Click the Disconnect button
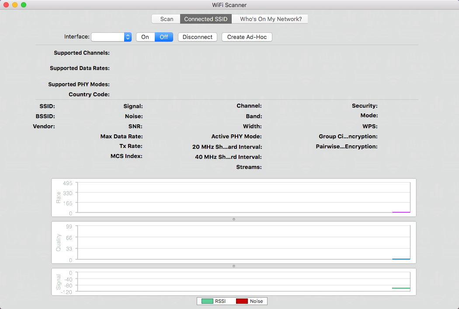 198,37
